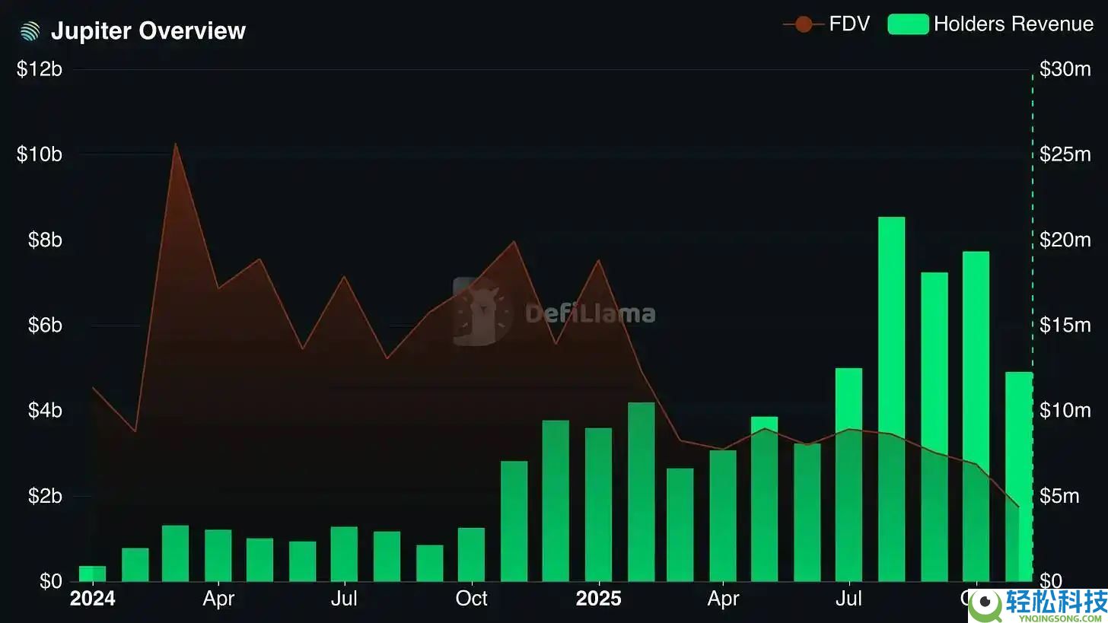The height and width of the screenshot is (623, 1108).
Task: Select the tallest Holders Revenue bar
Action: (891, 399)
